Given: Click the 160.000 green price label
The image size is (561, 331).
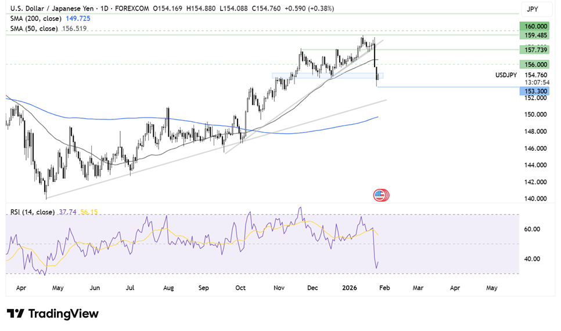Looking at the screenshot, I should click(x=534, y=27).
